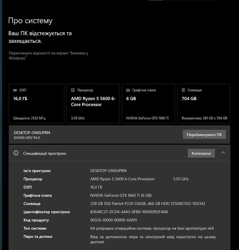Open the AMD Ryzen 5 5600 processor card
The height and width of the screenshot is (250, 239).
click(93, 103)
